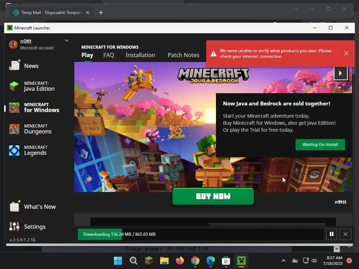Switch to the Play tab
The width and height of the screenshot is (359, 269).
click(87, 55)
